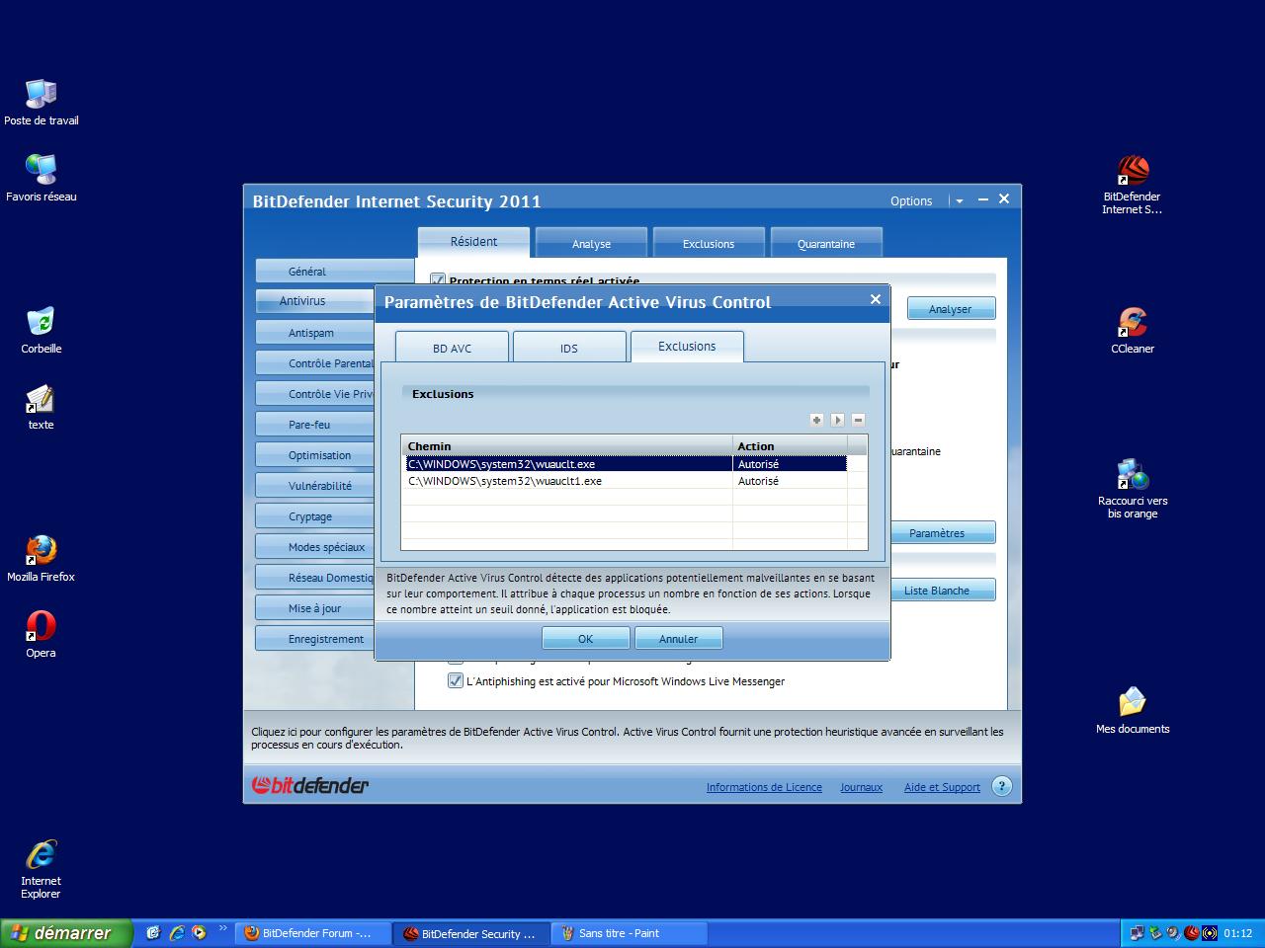
Task: Open the main window's Exclusions tab
Action: [709, 243]
